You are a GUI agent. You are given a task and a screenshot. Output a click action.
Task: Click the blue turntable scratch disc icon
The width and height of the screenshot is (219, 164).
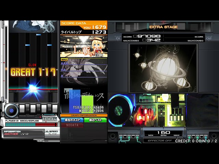pos(11,111)
